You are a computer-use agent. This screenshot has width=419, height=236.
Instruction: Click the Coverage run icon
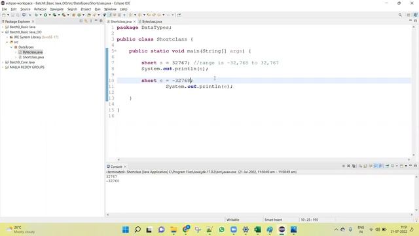pyautogui.click(x=54, y=15)
